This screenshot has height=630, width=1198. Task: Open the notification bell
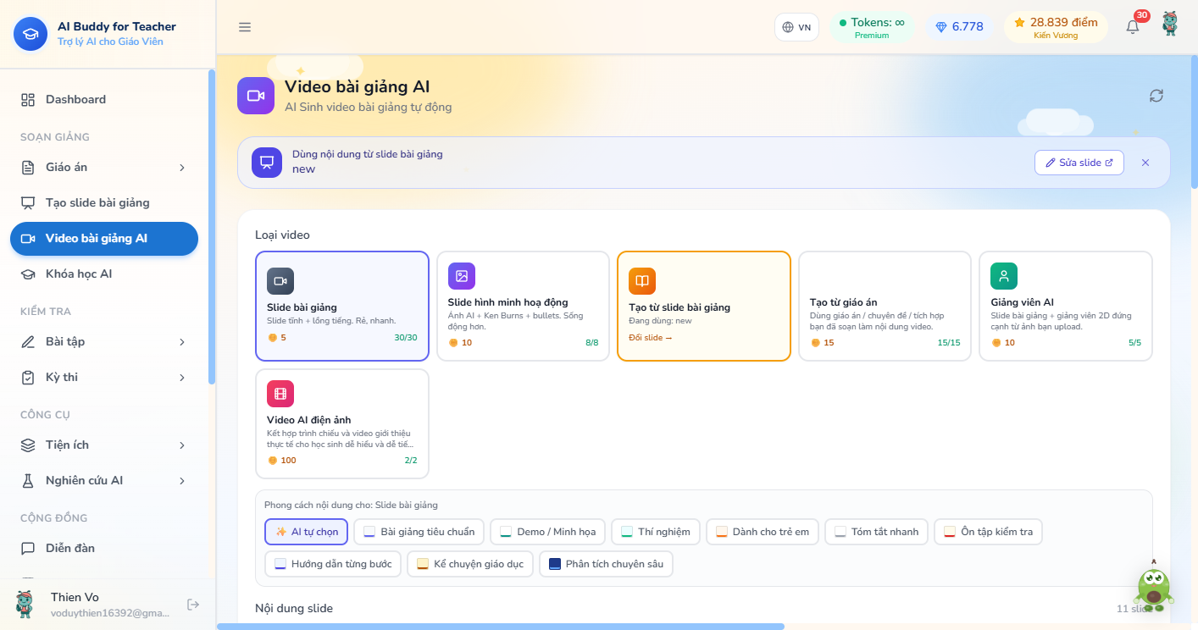click(1133, 26)
